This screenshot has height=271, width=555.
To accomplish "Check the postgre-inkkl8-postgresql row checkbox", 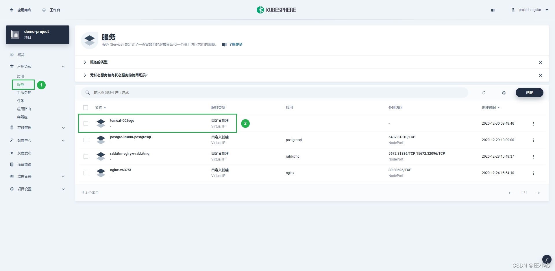I will (86, 140).
